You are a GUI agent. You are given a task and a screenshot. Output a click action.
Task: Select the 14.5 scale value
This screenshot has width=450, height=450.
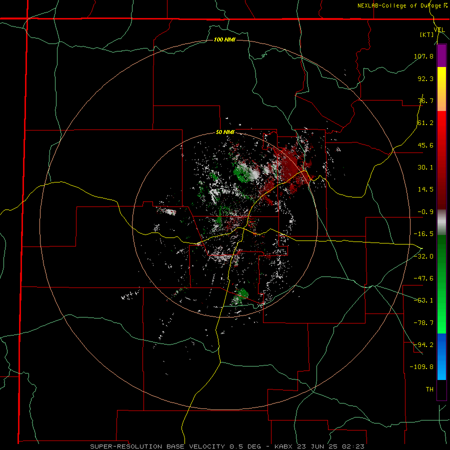pyautogui.click(x=425, y=189)
